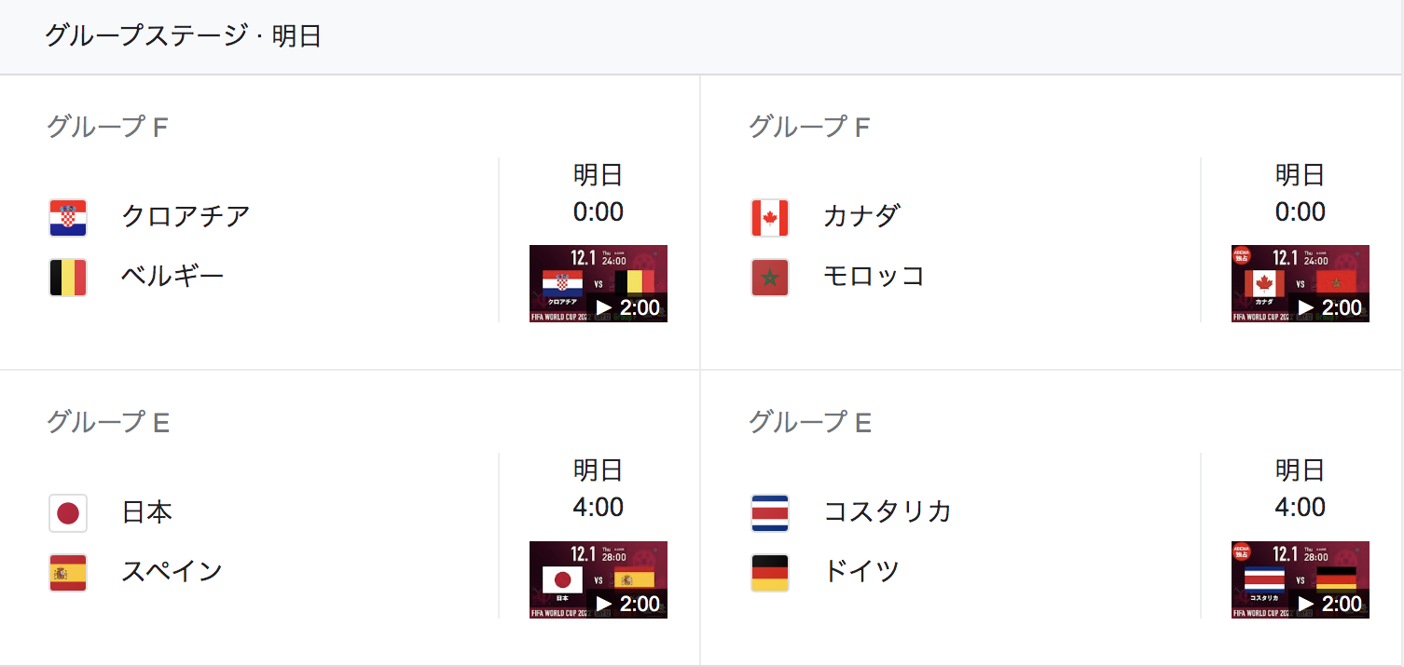Play the Costa Rica vs Germany preview video
Screen dimensions: 1404x667
point(1301,579)
